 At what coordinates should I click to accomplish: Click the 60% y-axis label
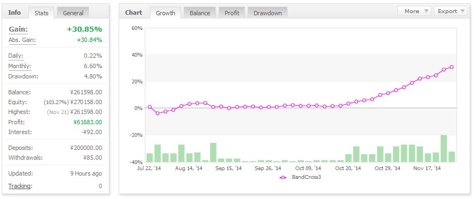pos(137,28)
